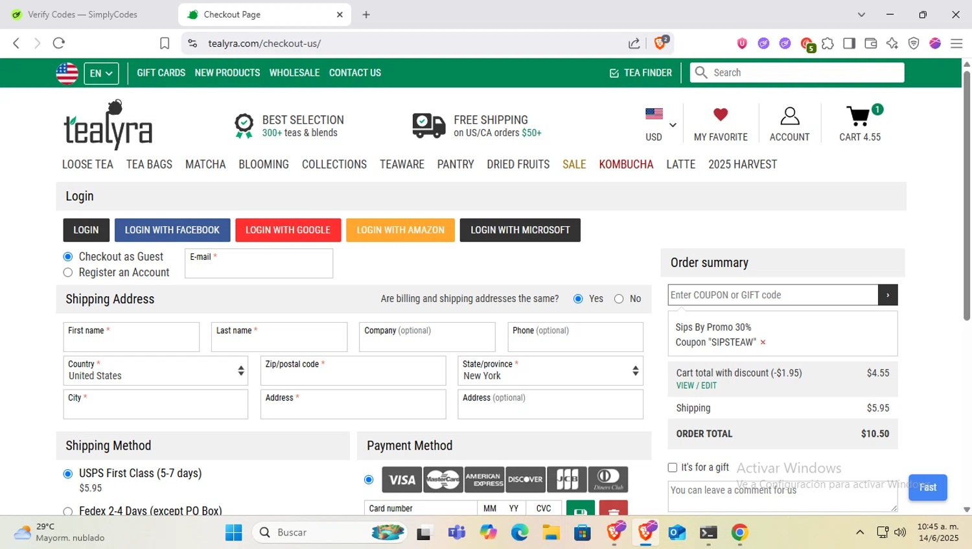Select the credit card payment radio
Viewport: 972px width, 549px height.
369,480
